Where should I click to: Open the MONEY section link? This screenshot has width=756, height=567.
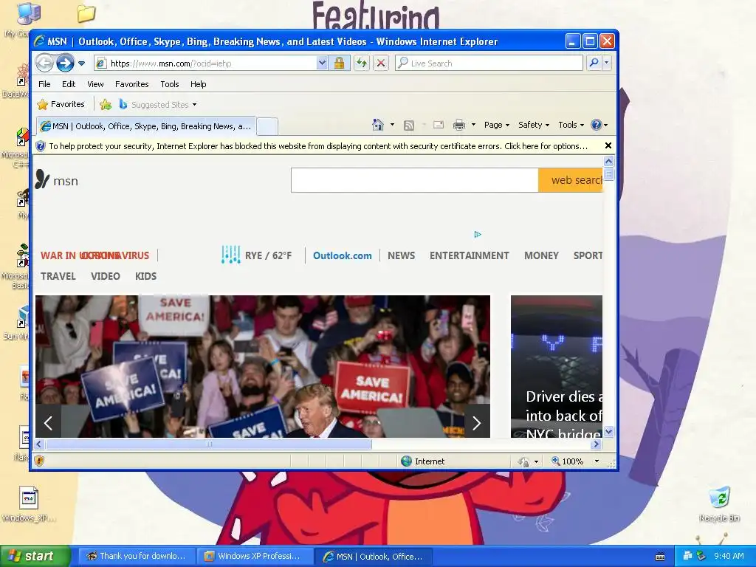[541, 255]
